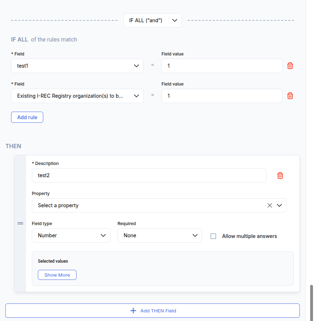Delete the Existing I-REC Registry rule
Image resolution: width=323 pixels, height=321 pixels.
tap(290, 96)
